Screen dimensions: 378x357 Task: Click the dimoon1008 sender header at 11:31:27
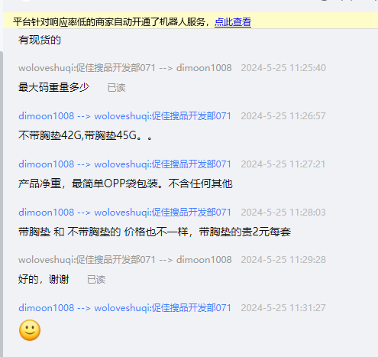(x=124, y=308)
